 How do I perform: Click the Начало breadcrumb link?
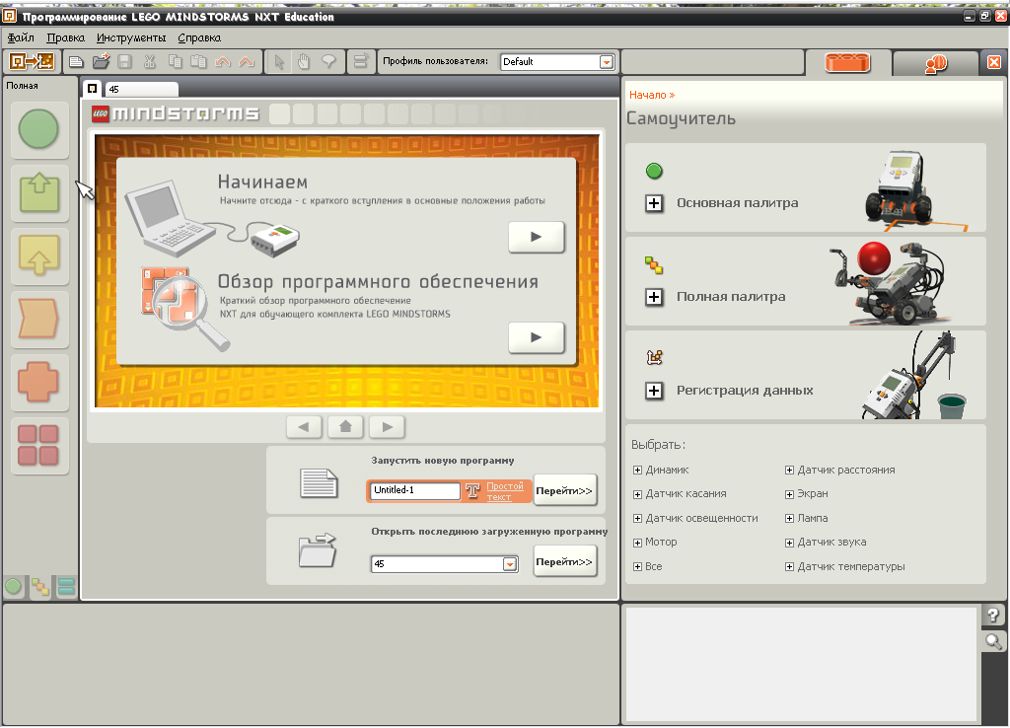652,95
